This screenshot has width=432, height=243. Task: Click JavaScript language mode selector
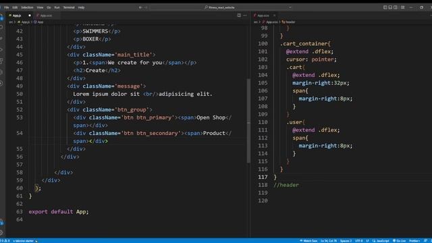click(x=381, y=241)
